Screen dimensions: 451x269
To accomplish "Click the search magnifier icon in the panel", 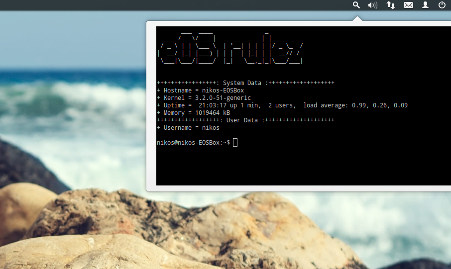I will click(356, 5).
